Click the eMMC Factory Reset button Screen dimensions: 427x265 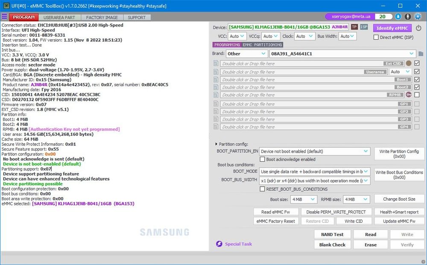[275, 221]
